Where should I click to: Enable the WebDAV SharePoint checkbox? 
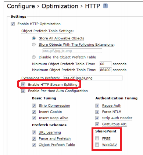tap(97, 145)
